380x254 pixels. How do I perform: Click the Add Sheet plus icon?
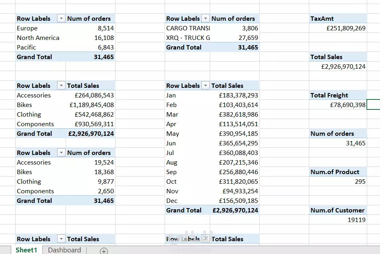click(103, 251)
